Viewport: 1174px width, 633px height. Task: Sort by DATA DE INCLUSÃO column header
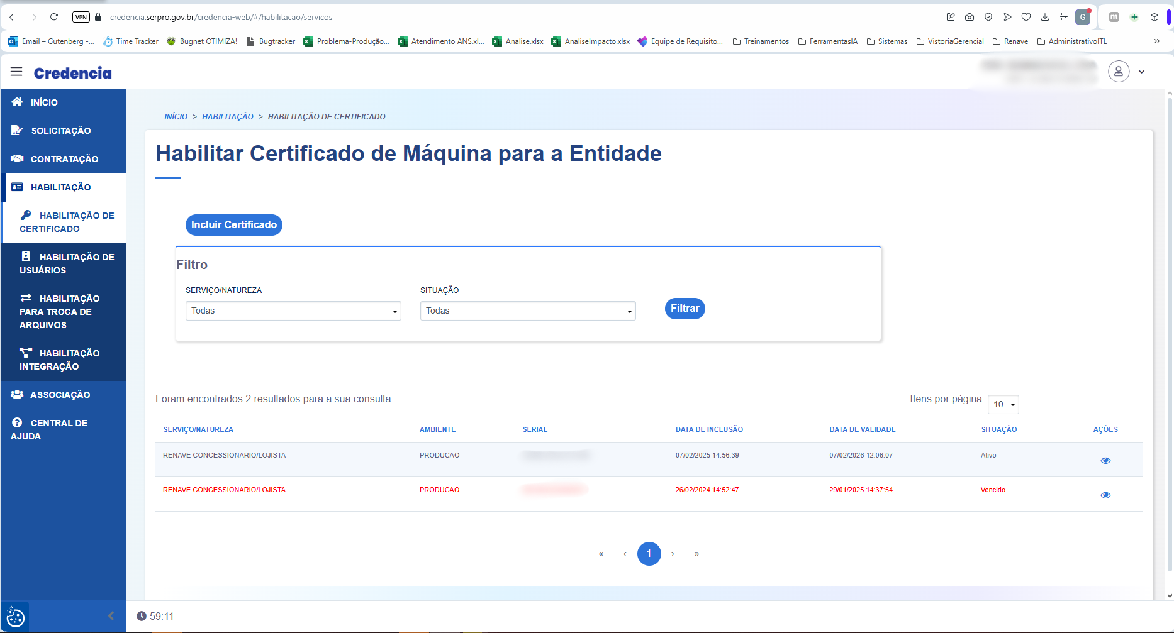click(709, 430)
